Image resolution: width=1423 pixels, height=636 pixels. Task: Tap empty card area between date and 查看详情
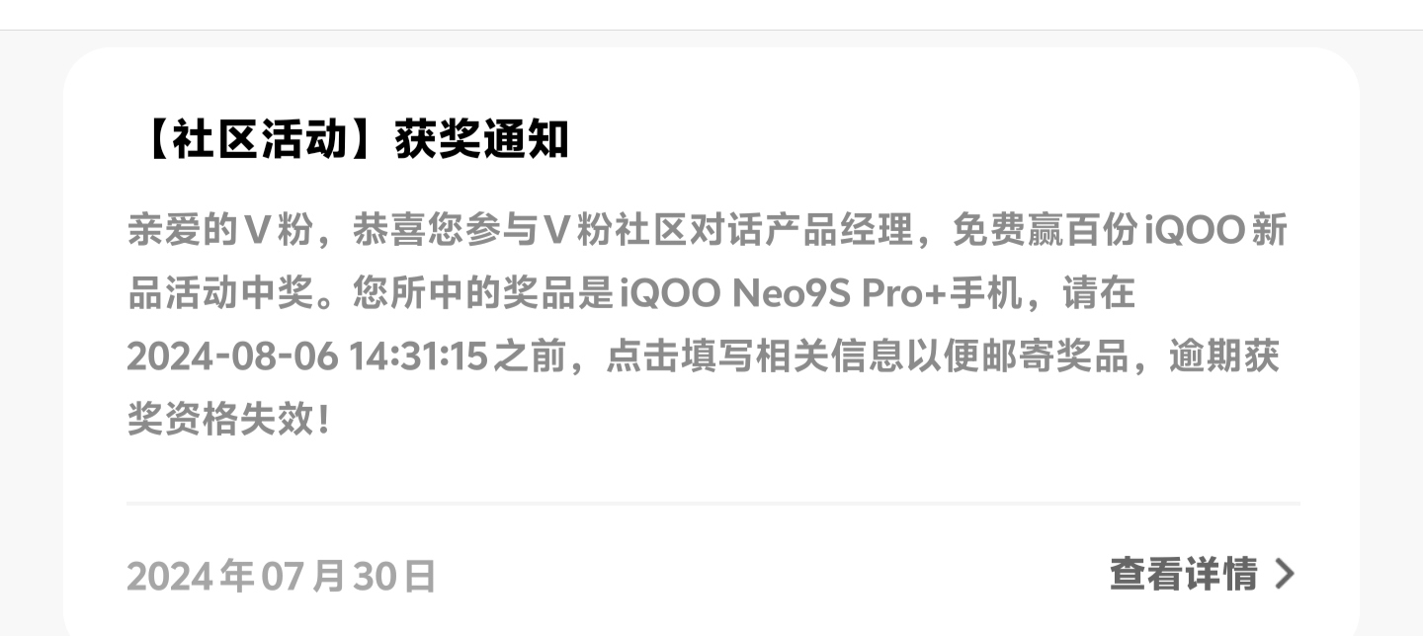click(771, 575)
